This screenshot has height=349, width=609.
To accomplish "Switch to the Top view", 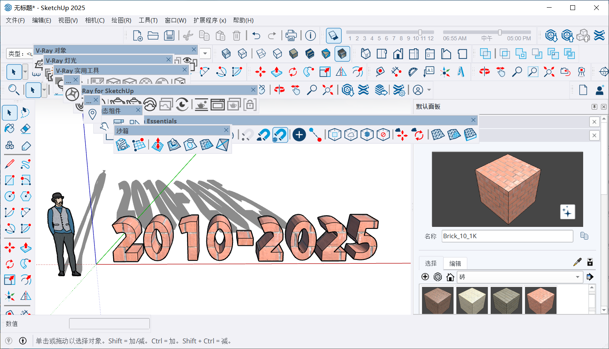I will tap(382, 53).
